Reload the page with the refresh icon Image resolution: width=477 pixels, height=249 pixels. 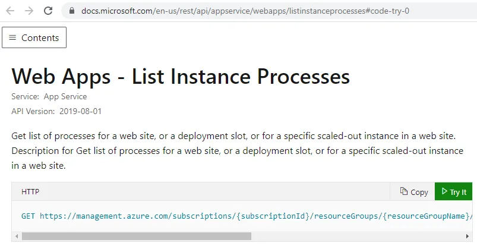tap(48, 11)
